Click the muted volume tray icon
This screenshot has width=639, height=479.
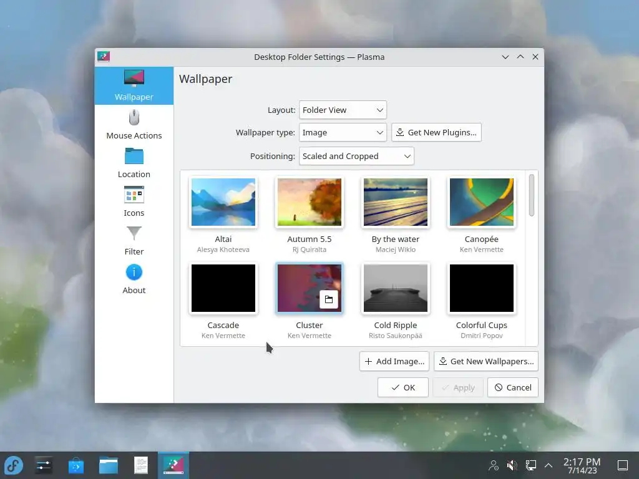click(512, 465)
